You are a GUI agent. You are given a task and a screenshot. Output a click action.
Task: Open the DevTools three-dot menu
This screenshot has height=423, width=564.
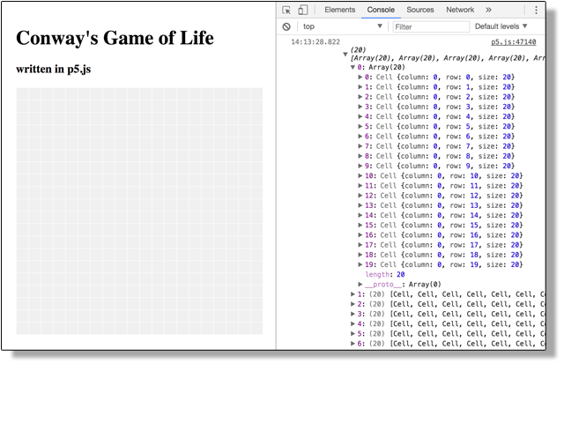536,10
